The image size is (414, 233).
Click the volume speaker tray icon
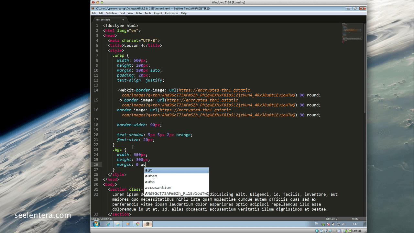pyautogui.click(x=343, y=224)
